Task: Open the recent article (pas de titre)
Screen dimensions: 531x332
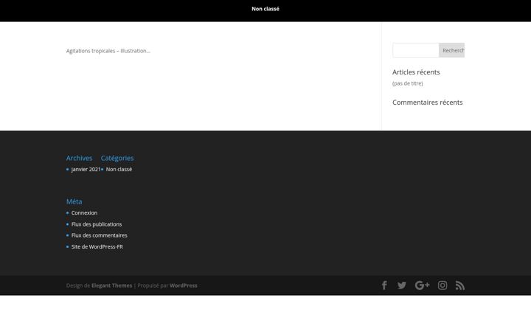Action: [407, 83]
